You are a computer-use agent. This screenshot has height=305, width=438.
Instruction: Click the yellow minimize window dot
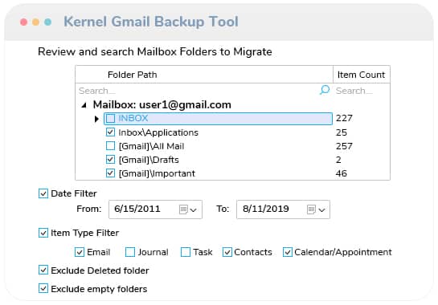pos(35,22)
